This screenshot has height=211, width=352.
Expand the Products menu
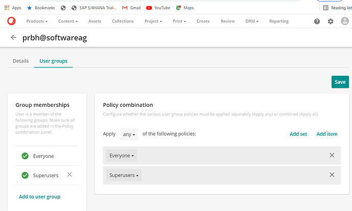pyautogui.click(x=37, y=21)
